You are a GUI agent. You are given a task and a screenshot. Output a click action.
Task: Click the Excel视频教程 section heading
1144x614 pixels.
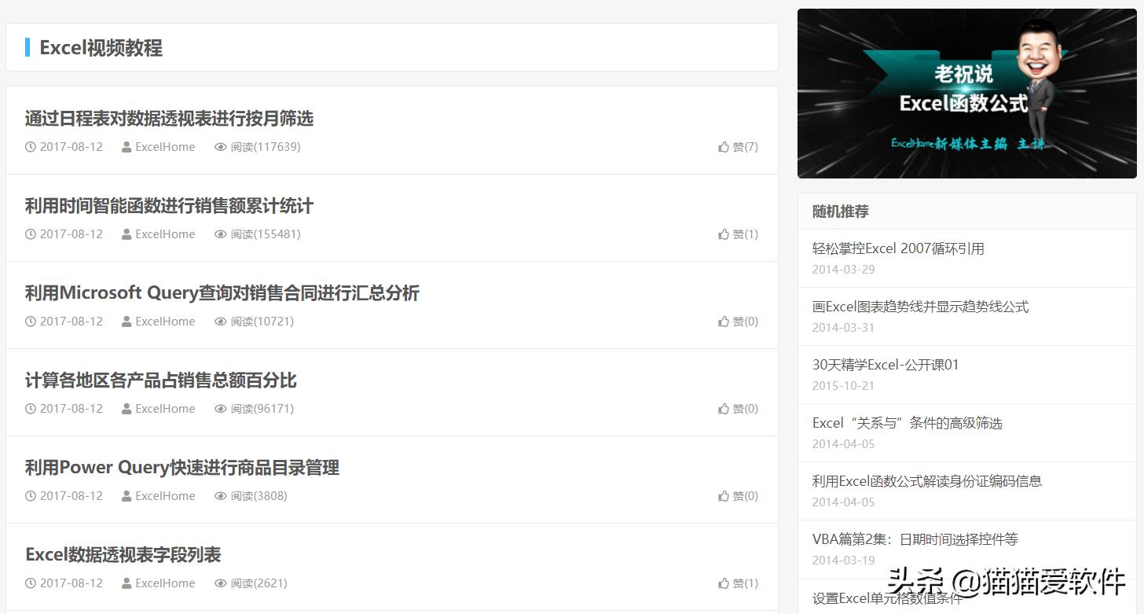(x=101, y=47)
